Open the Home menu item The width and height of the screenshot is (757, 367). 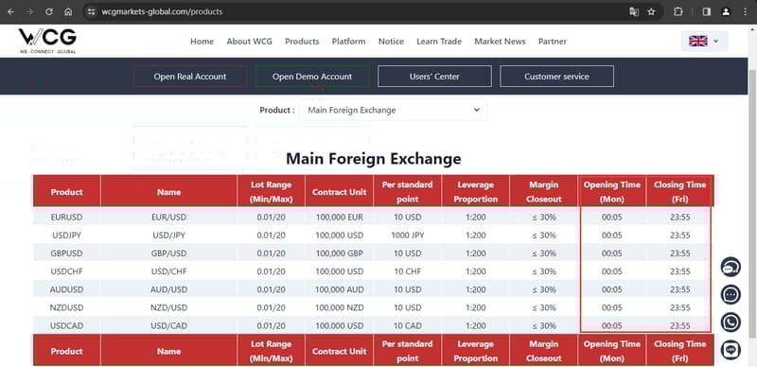pos(202,42)
